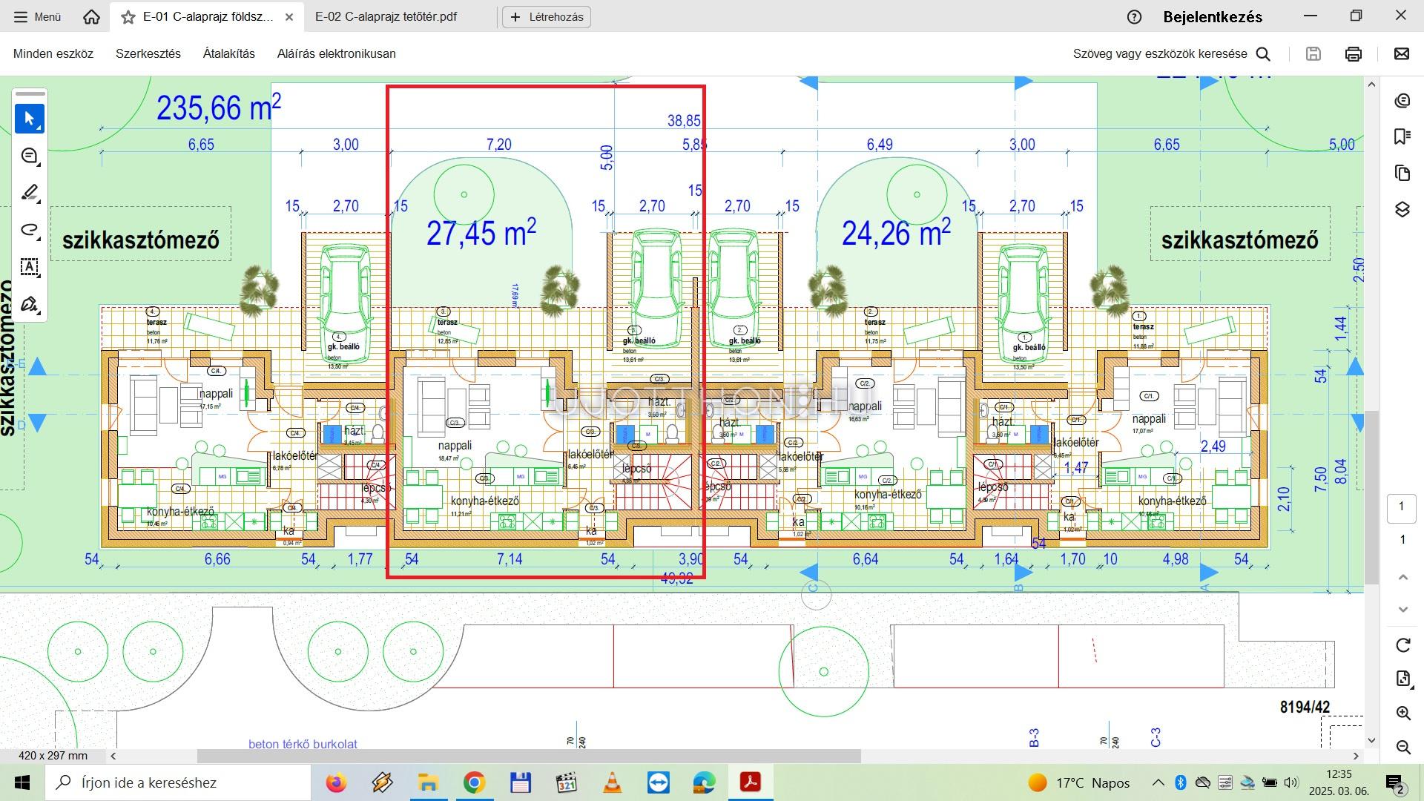
Task: Star the E-01 C-alaprajz tab
Action: (x=128, y=17)
